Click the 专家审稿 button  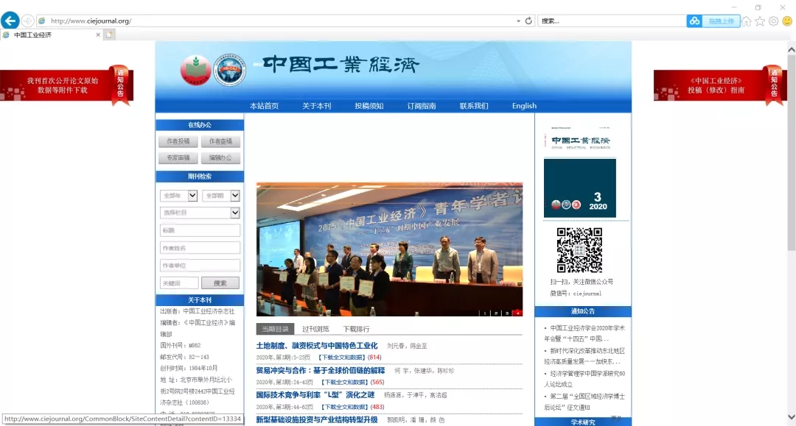pos(178,158)
